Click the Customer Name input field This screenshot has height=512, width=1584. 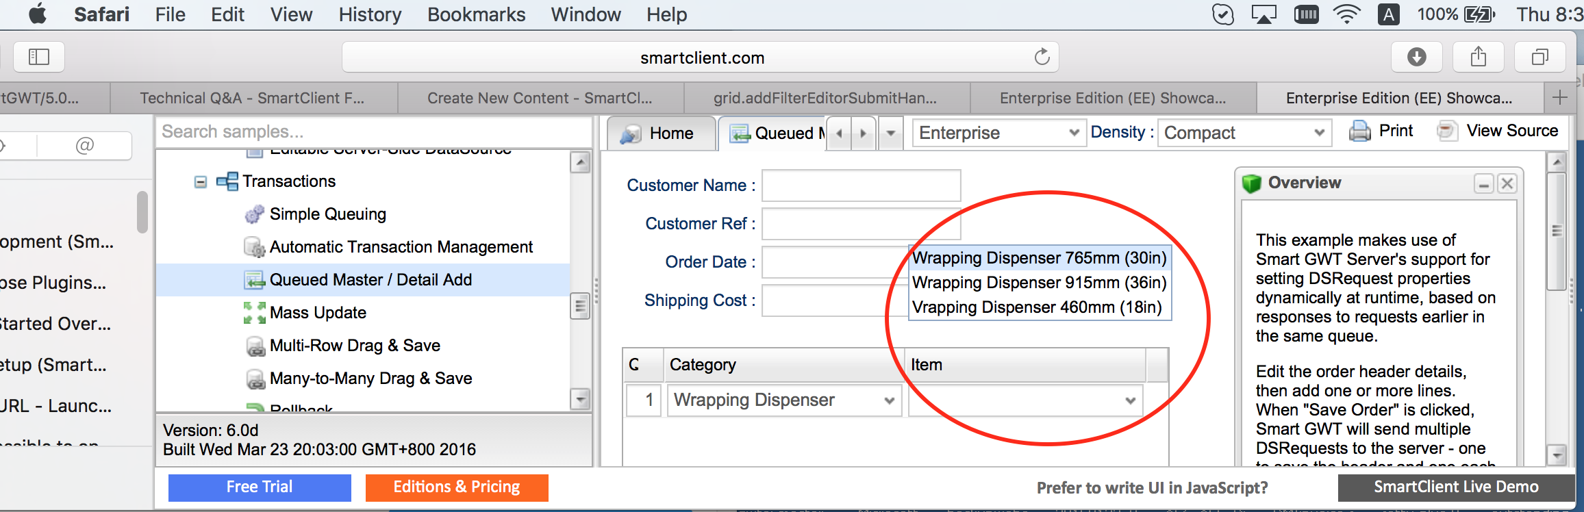pyautogui.click(x=861, y=185)
